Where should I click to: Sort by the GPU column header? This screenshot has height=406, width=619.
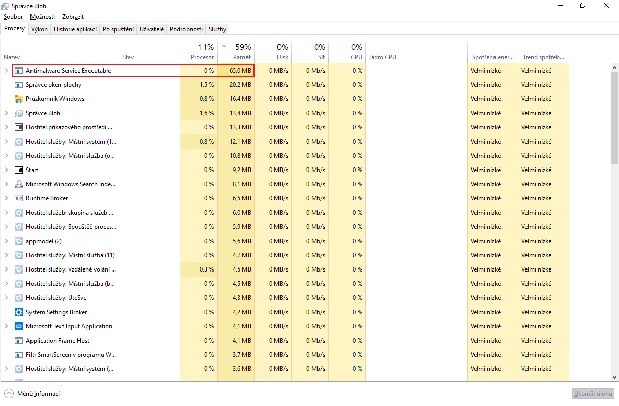click(x=347, y=52)
